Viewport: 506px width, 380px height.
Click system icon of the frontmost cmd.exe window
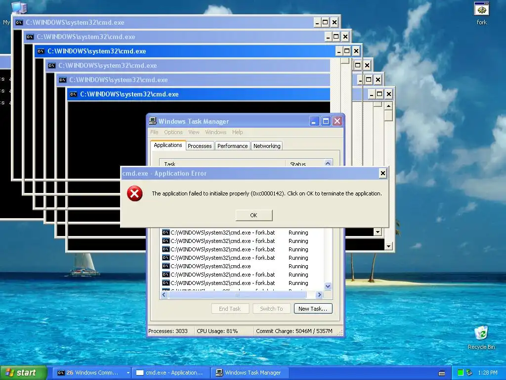coord(74,95)
